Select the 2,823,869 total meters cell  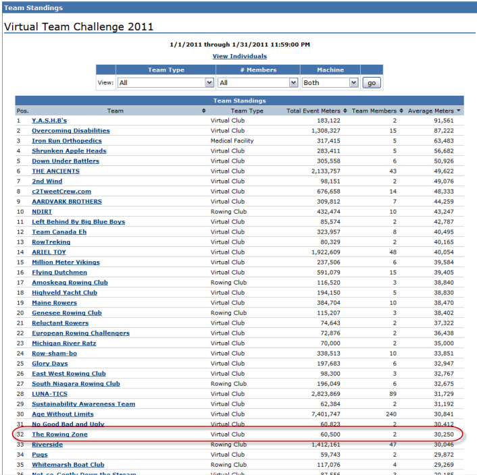(326, 394)
